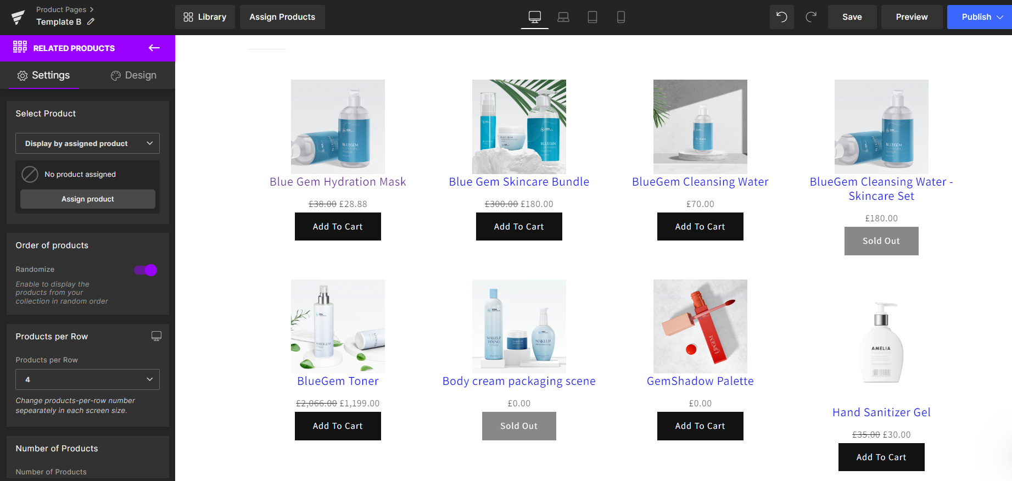Switch to tablet view icon

592,17
